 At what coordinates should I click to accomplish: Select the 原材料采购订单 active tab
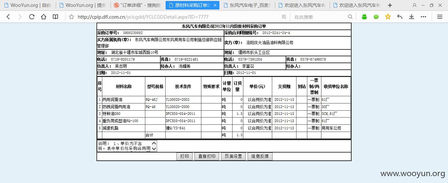tap(192, 5)
